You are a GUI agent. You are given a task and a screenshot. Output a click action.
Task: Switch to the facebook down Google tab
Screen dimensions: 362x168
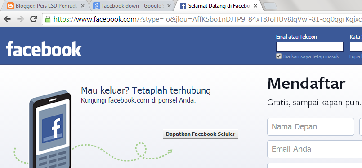(x=132, y=6)
